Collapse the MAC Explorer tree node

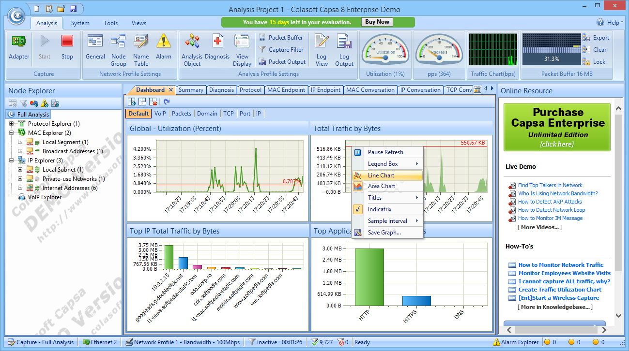[x=11, y=132]
